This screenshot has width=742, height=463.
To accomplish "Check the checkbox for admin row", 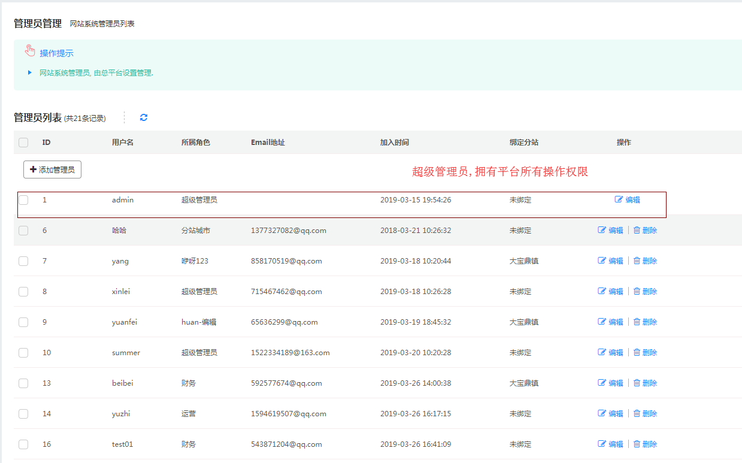I will click(x=23, y=200).
